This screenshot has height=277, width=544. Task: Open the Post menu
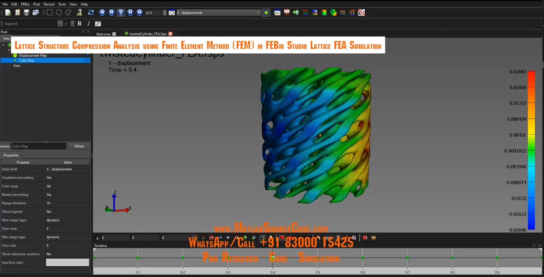tap(37, 4)
